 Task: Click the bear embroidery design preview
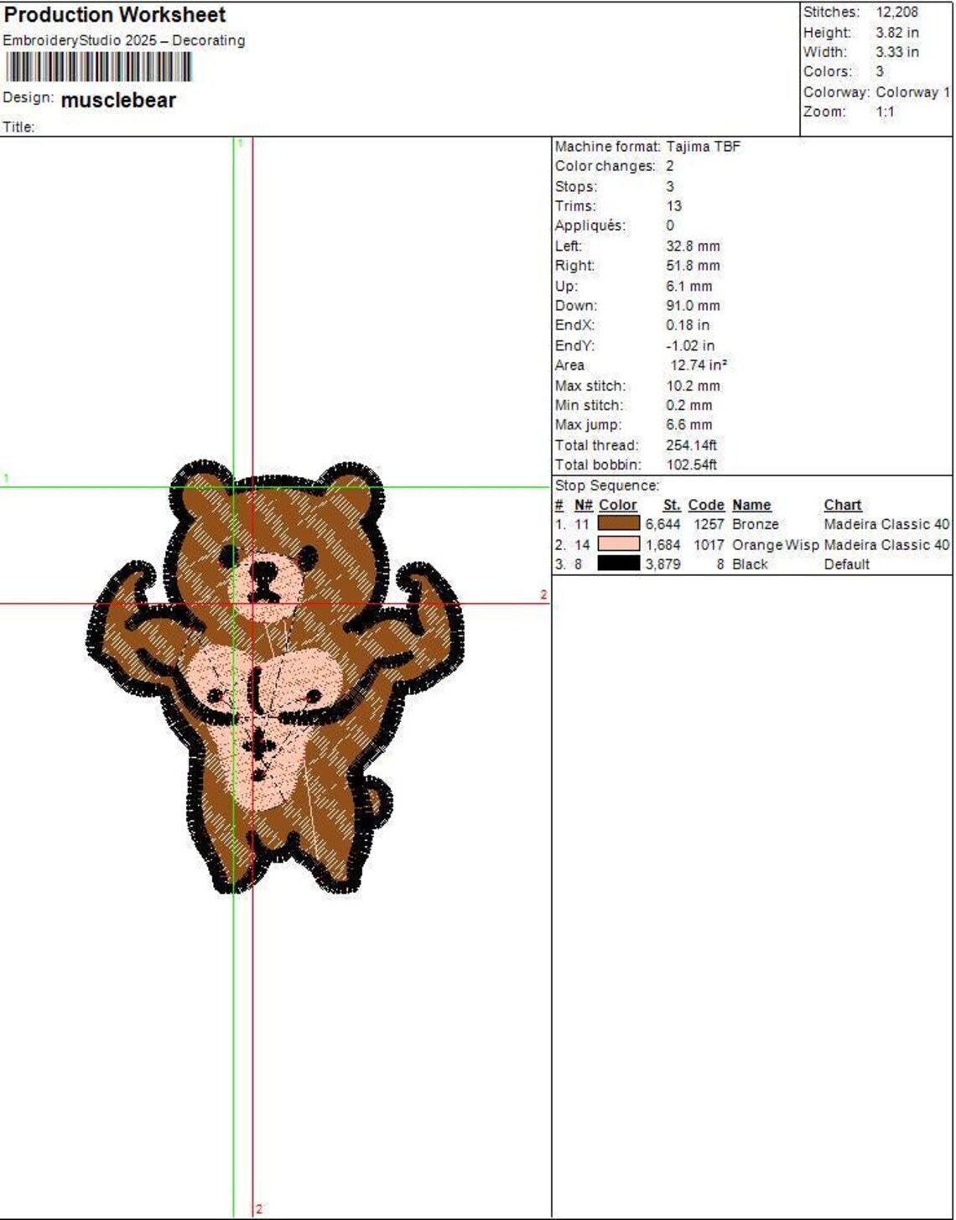tap(275, 677)
